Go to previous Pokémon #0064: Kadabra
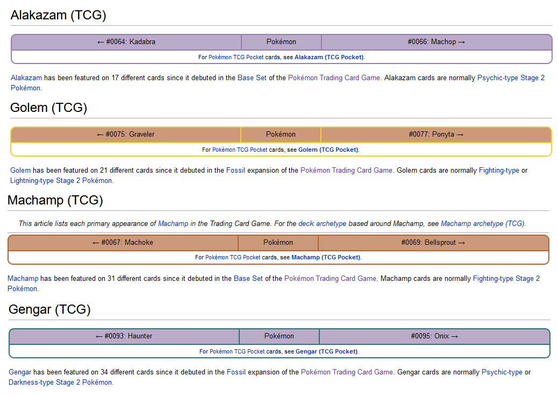Viewport: 558px width, 396px height. [126, 42]
